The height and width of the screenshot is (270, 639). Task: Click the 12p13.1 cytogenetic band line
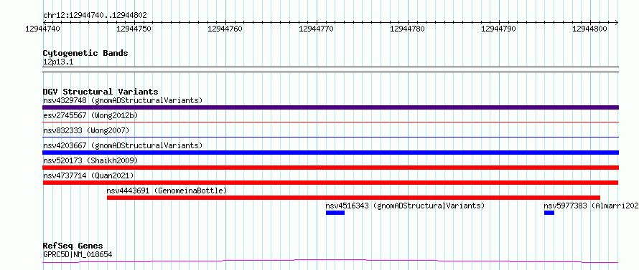(330, 69)
